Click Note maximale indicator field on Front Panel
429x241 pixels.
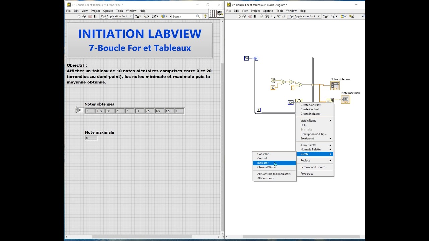pos(91,138)
